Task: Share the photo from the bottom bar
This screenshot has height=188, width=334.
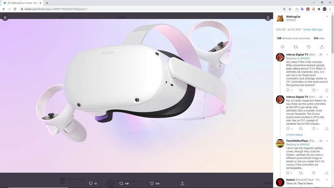Action: [x=182, y=183]
